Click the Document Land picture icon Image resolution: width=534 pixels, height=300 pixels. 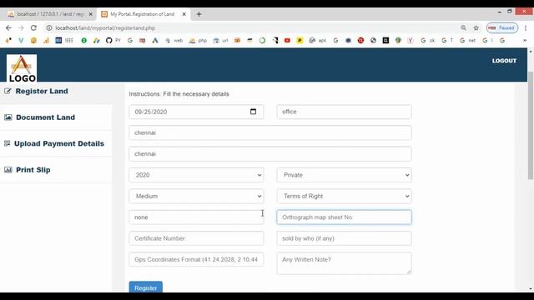8,117
